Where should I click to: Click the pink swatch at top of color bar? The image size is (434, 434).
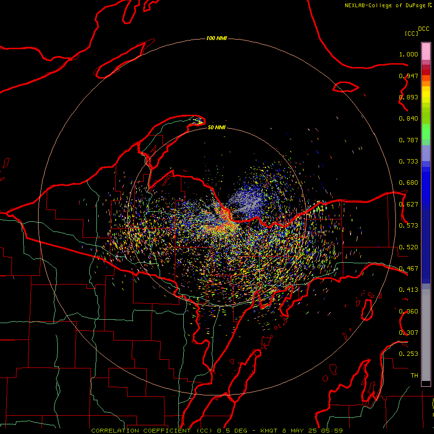[x=426, y=51]
